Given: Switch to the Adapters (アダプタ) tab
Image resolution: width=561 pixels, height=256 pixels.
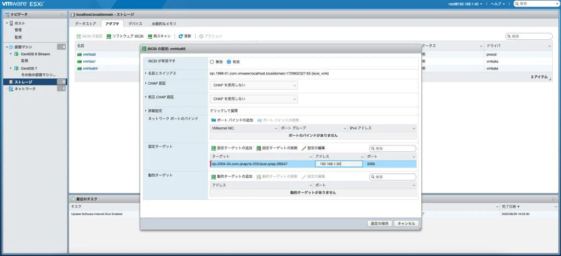Looking at the screenshot, I should [x=112, y=24].
